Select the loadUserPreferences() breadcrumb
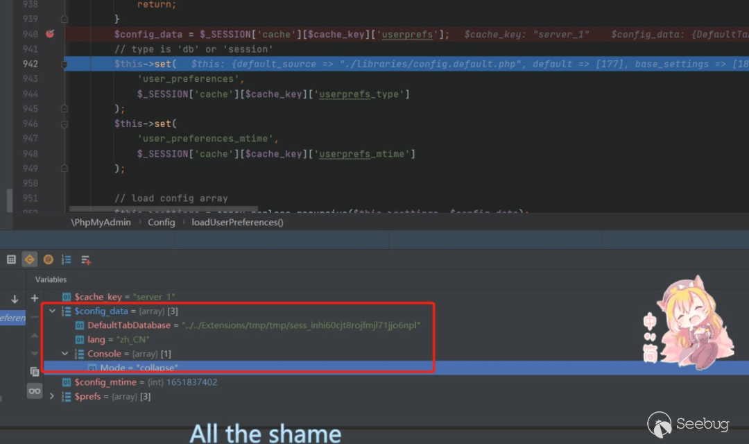 [x=237, y=222]
